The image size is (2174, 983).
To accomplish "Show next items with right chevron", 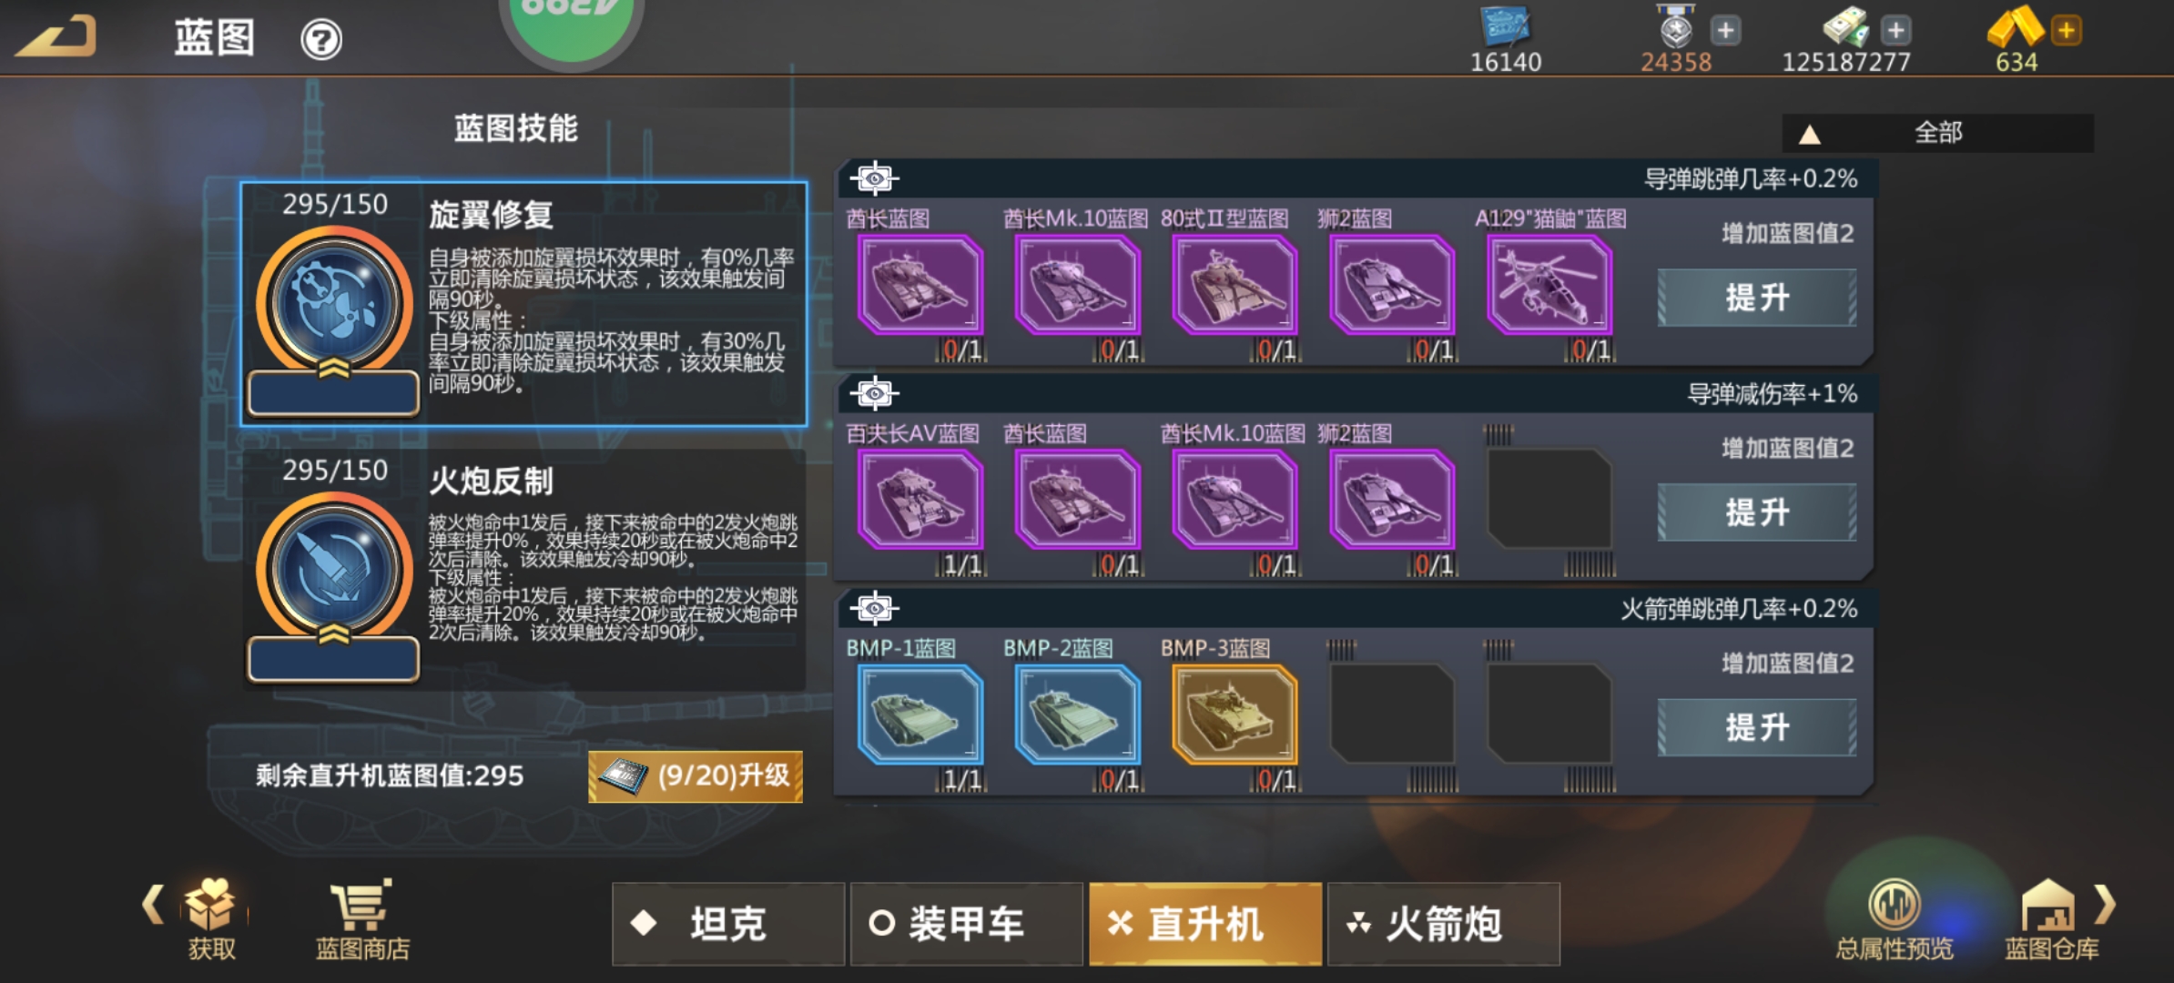I will click(2105, 905).
